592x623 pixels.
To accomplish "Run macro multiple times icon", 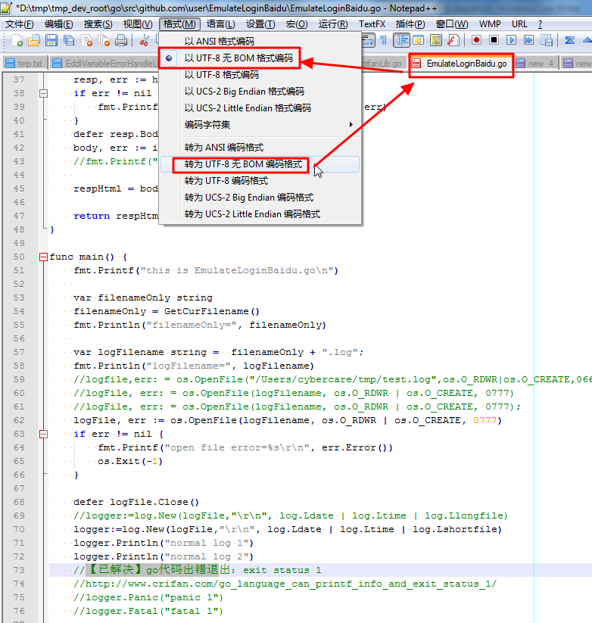I will (529, 40).
